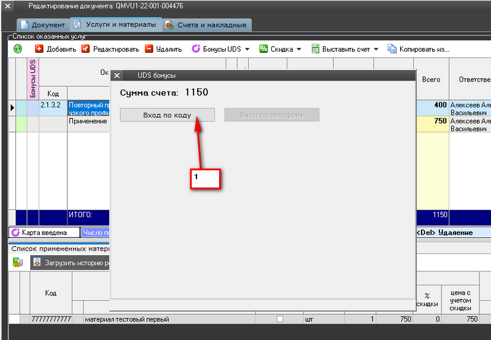Screen dimensions: 491x340
Task: Click the Бонусы UDS purple icon
Action: click(x=196, y=48)
